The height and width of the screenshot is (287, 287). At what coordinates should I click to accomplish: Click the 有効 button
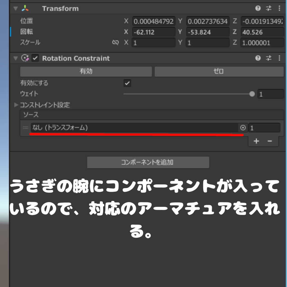86,71
